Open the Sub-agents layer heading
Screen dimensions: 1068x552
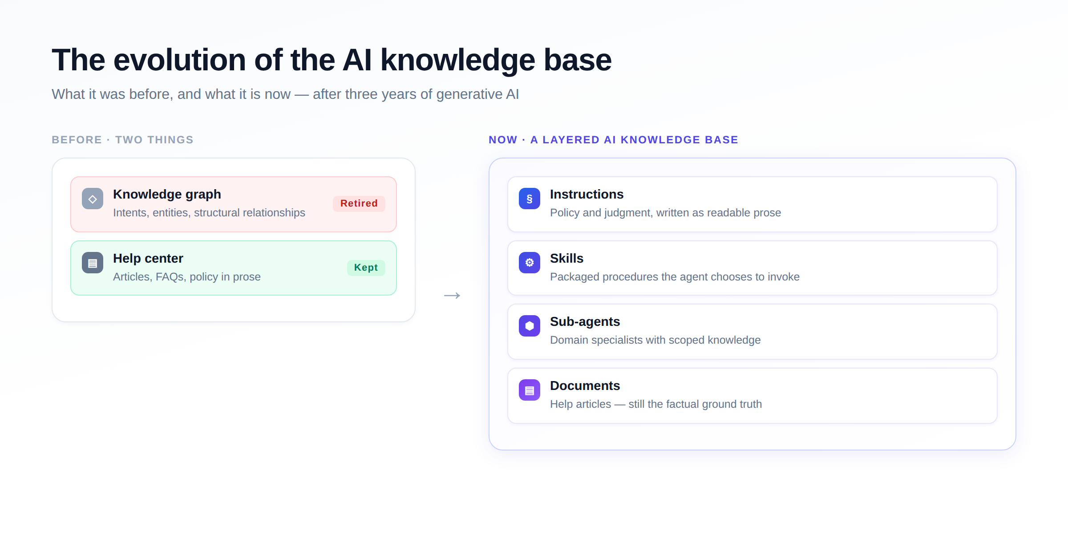(585, 321)
